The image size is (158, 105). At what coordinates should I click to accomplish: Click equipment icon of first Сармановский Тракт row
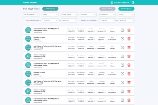28,30
